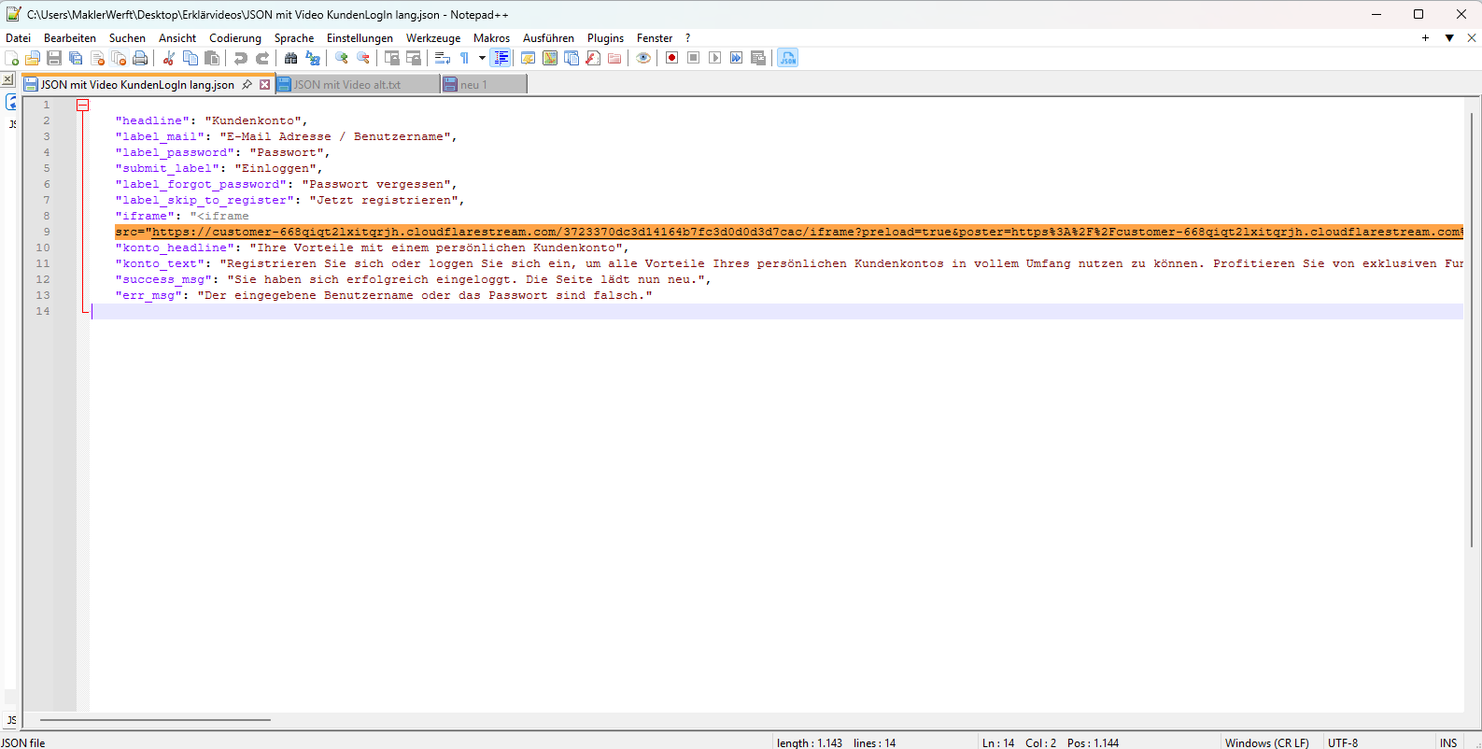The width and height of the screenshot is (1482, 749).
Task: Click the horizontal scrollbar thumb
Action: (155, 720)
